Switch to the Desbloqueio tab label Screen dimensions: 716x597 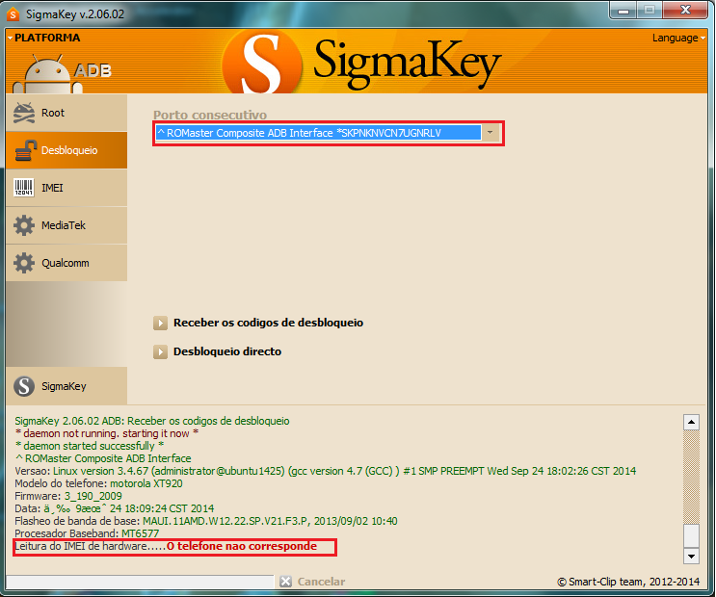point(69,150)
